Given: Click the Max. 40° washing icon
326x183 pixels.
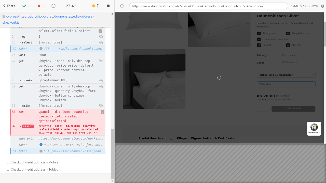Looking at the screenshot, I should click(x=288, y=45).
